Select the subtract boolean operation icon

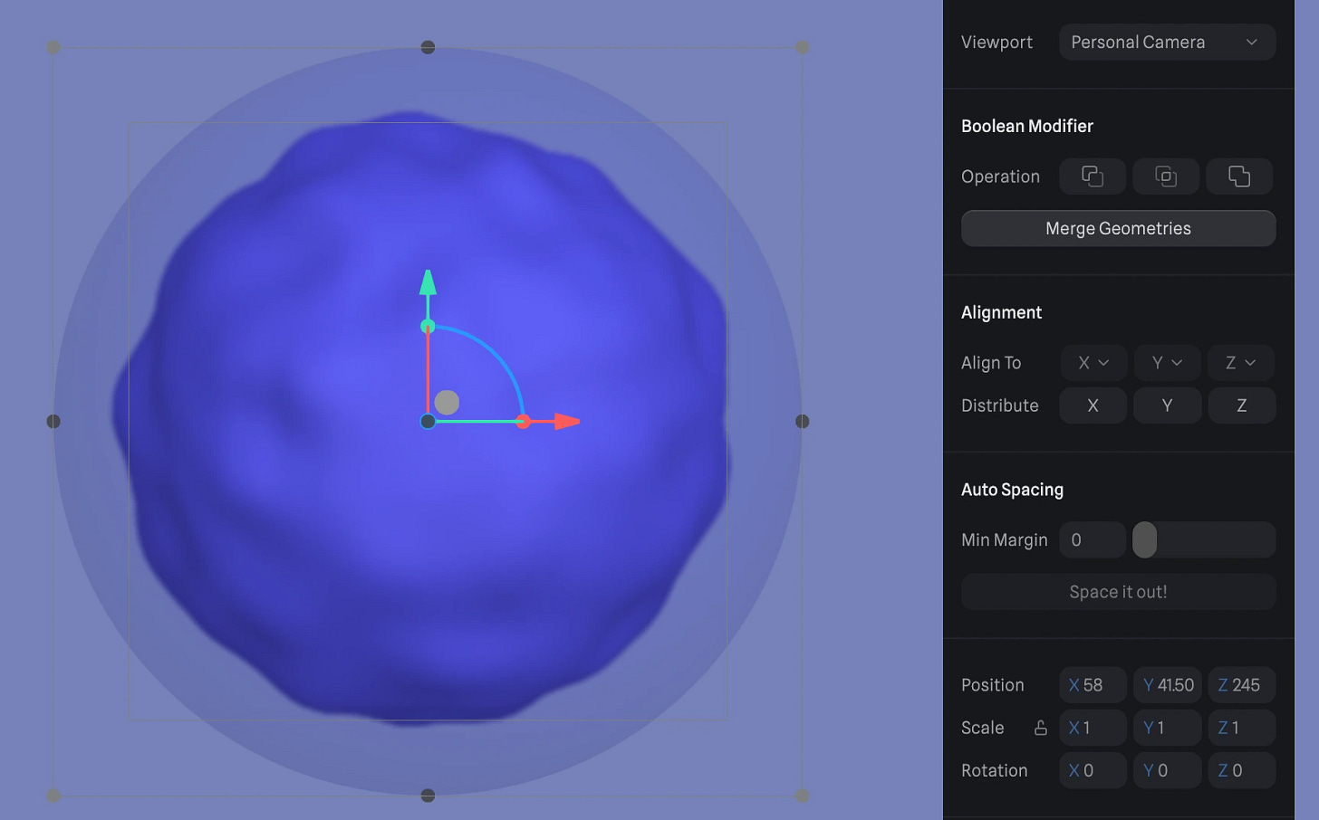(x=1093, y=176)
